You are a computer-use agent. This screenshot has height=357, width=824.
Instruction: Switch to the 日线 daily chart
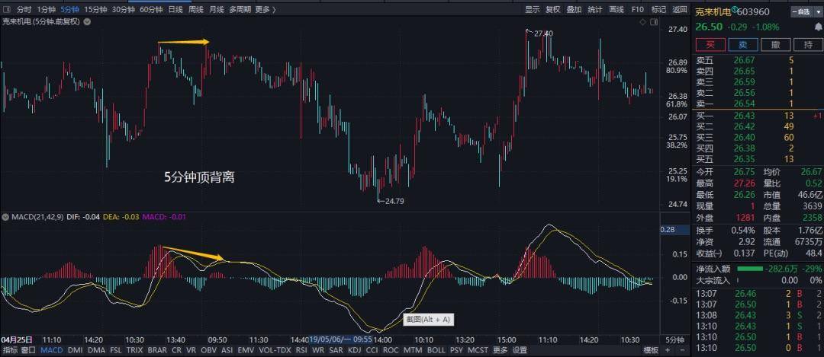click(175, 9)
